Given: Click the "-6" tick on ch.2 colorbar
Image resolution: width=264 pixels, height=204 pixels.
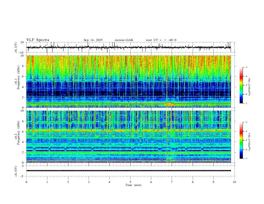Looking at the screenshot, I should (x=246, y=149).
